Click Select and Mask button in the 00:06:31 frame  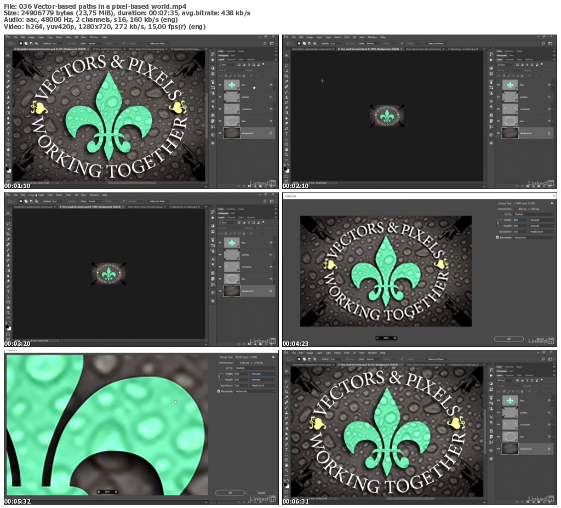(x=437, y=359)
